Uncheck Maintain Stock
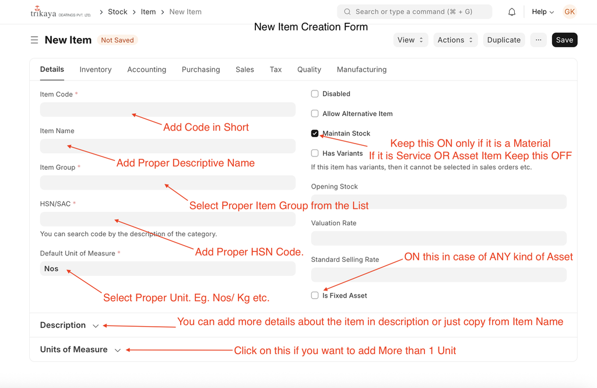Screen dimensions: 597x388 (x=314, y=134)
